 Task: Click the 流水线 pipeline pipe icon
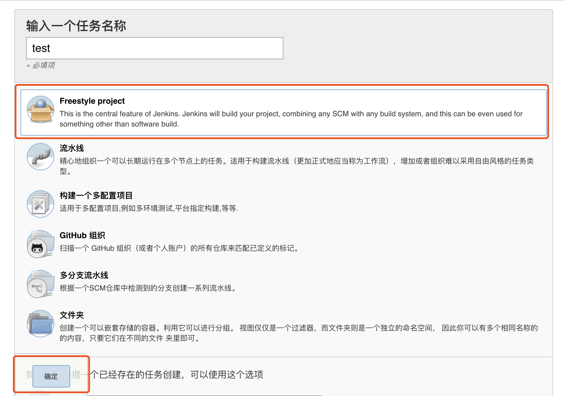click(x=40, y=157)
